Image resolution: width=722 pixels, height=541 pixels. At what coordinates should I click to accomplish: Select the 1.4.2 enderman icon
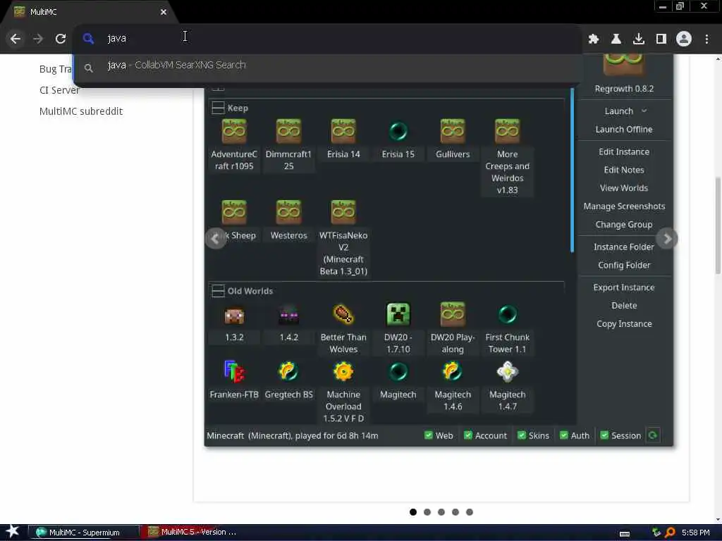[x=288, y=316]
